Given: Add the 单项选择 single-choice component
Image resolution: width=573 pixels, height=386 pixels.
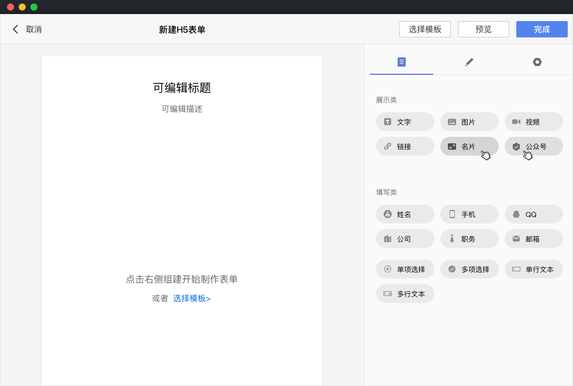Looking at the screenshot, I should [x=405, y=270].
